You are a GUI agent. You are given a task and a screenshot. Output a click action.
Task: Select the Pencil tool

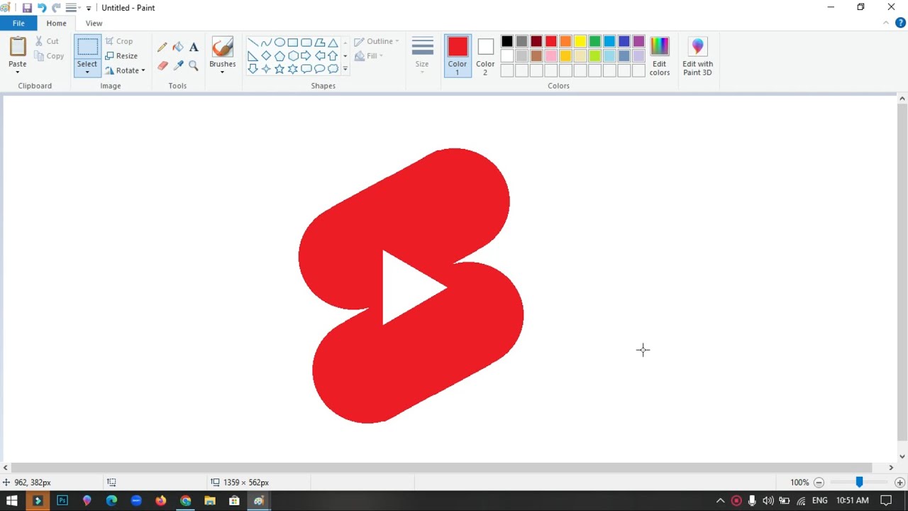tap(162, 47)
